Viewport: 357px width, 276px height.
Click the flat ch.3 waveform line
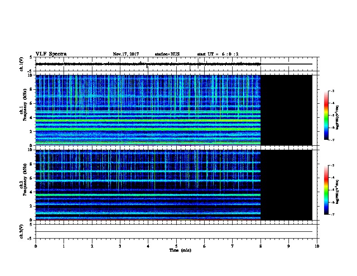pos(174,232)
